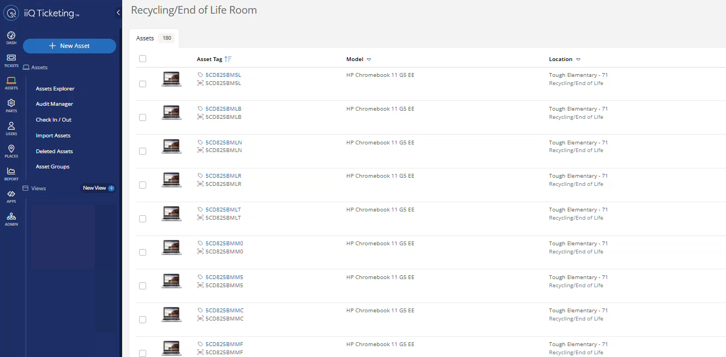Open asset tag link 5CD825BMM0

224,244
